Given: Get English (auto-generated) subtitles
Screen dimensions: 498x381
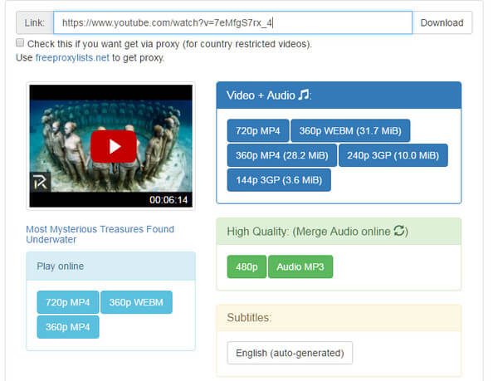Looking at the screenshot, I should [290, 353].
